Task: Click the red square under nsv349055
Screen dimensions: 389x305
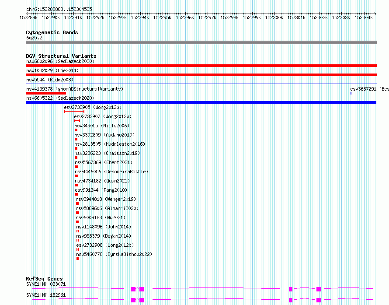Action: [76, 130]
